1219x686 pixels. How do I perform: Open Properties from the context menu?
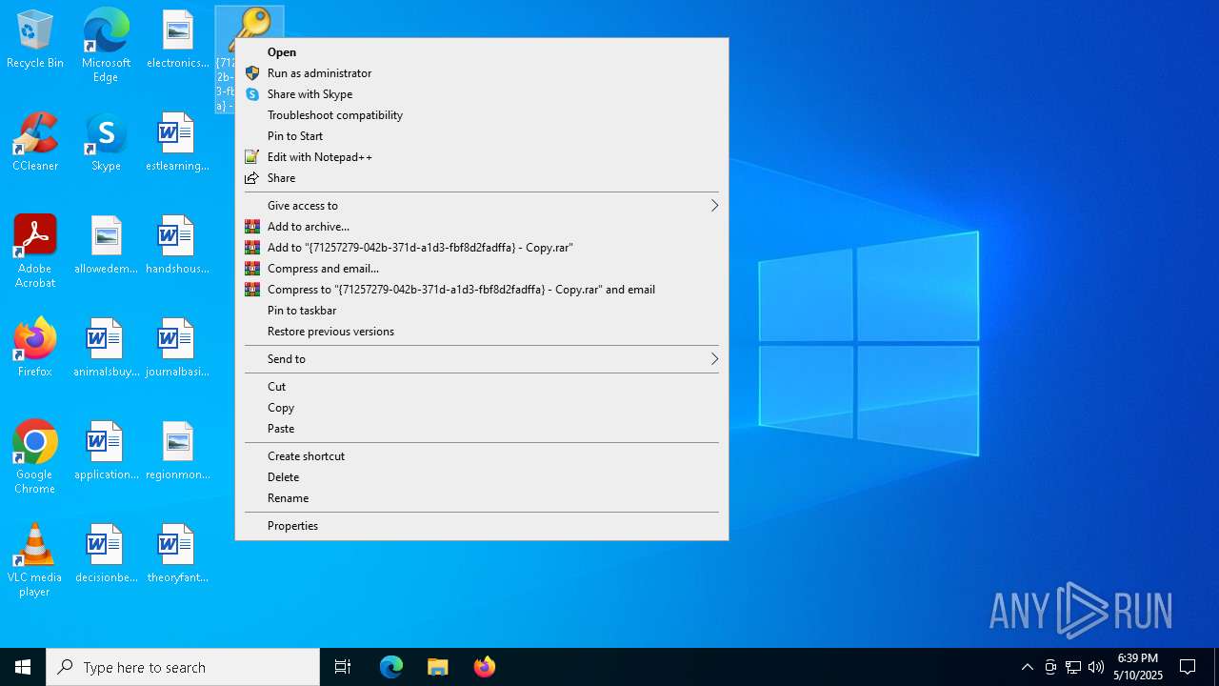click(x=482, y=526)
